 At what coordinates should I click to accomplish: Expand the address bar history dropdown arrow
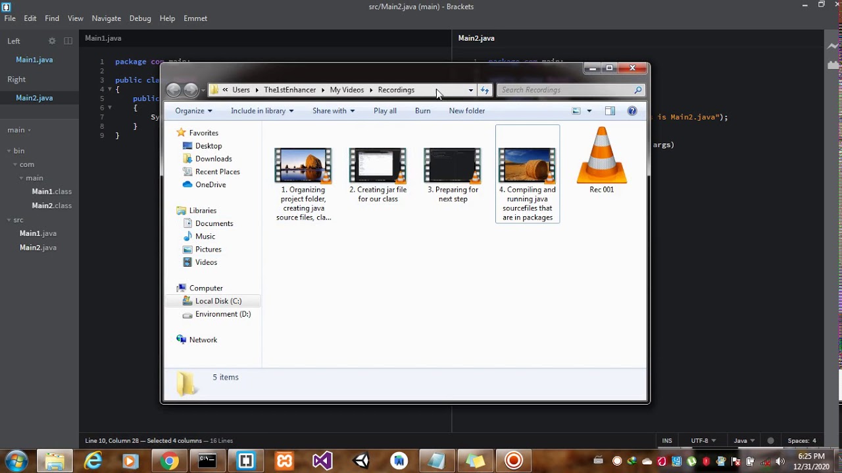pos(470,90)
